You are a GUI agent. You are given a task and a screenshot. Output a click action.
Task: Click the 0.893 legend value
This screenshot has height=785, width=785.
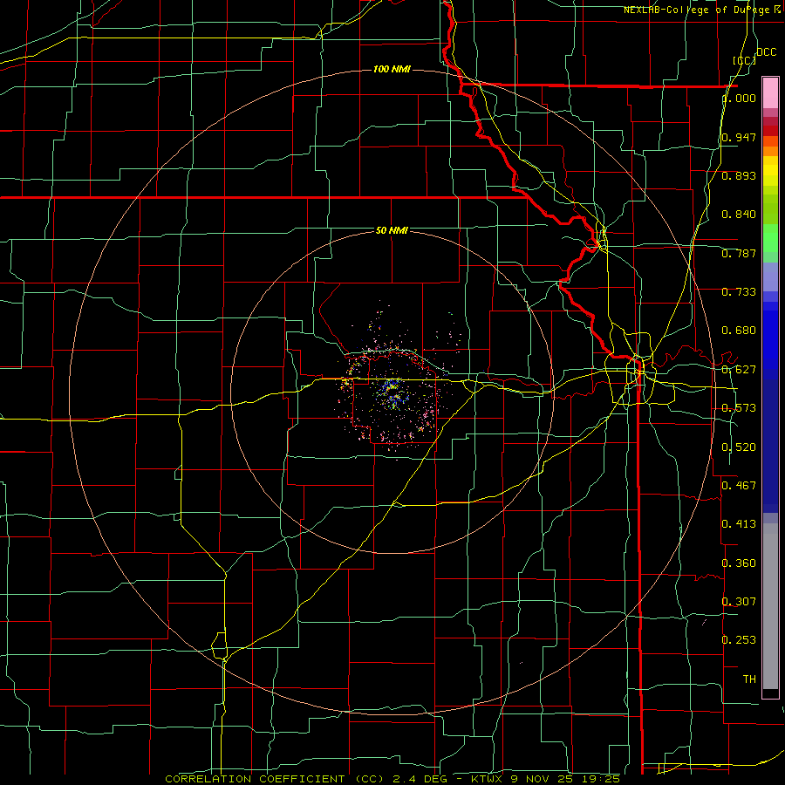tap(739, 175)
